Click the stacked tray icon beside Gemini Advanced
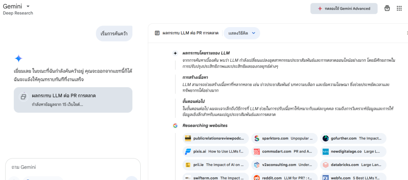The width and height of the screenshot is (408, 180). tap(387, 9)
